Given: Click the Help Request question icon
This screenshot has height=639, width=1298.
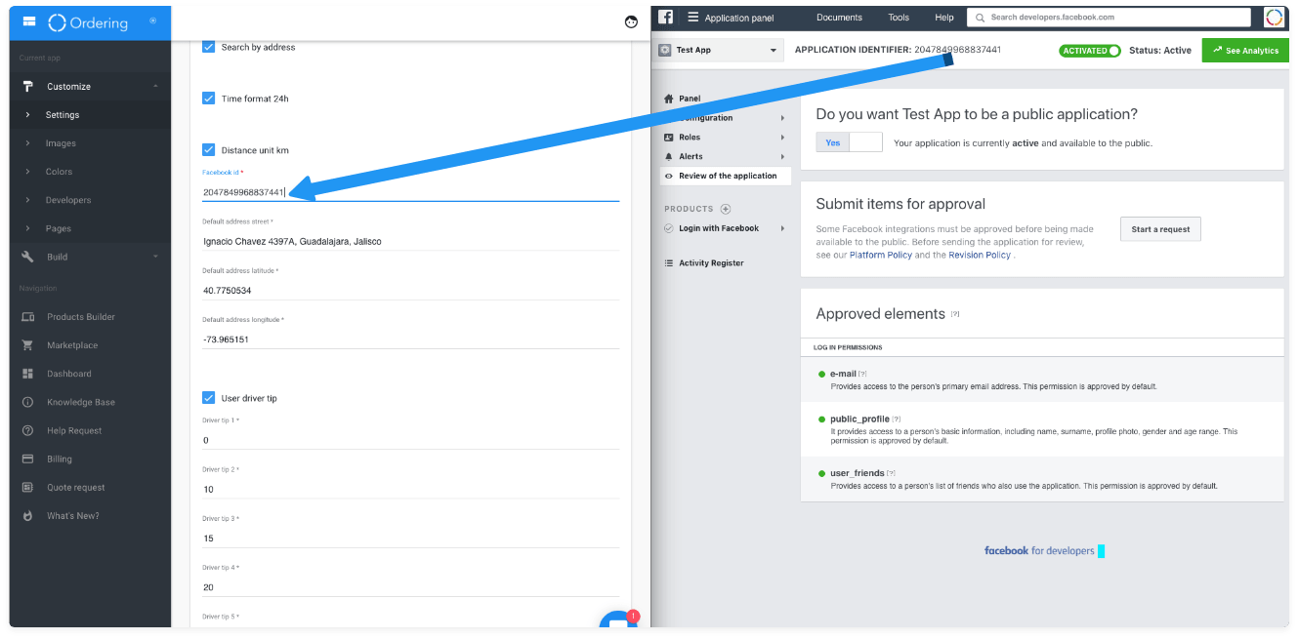Looking at the screenshot, I should (x=27, y=430).
